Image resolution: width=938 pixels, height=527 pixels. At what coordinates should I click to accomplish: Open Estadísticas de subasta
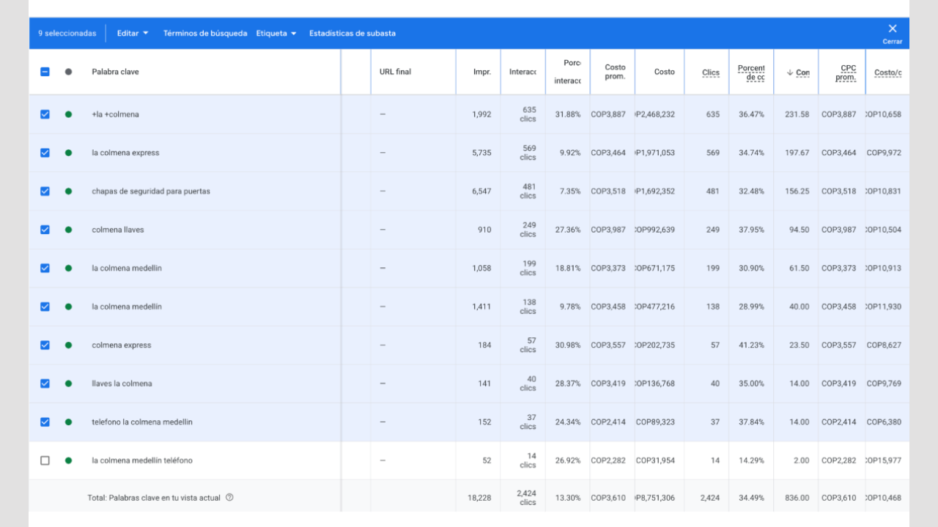pyautogui.click(x=352, y=33)
